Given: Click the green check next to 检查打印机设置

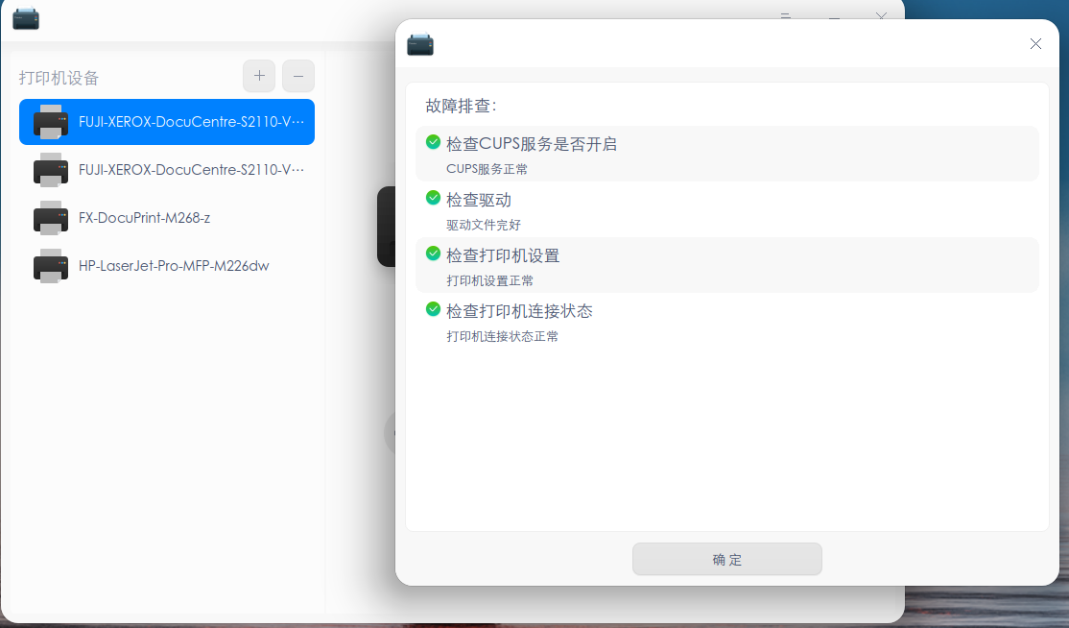Looking at the screenshot, I should point(433,254).
